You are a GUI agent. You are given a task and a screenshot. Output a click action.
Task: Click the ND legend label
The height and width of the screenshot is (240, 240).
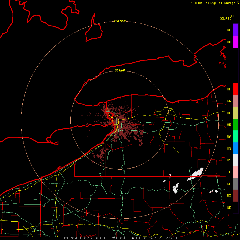[x=229, y=208]
